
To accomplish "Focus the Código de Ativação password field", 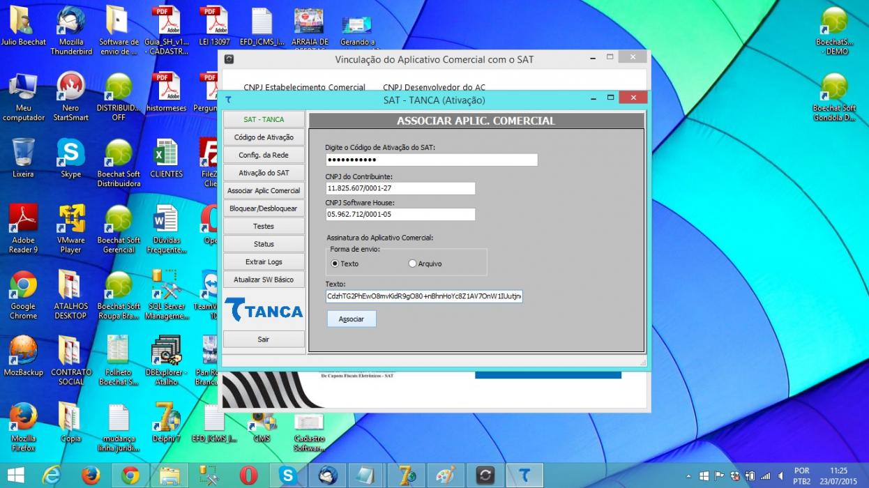I will click(432, 160).
